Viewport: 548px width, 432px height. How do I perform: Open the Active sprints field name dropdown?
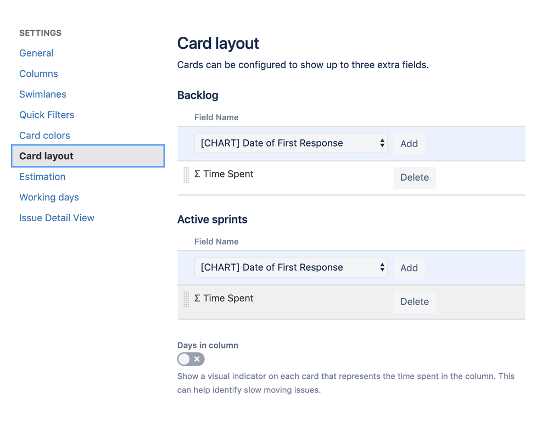(291, 267)
